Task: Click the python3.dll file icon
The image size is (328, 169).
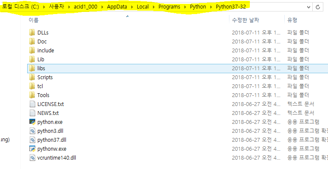Action: click(32, 131)
